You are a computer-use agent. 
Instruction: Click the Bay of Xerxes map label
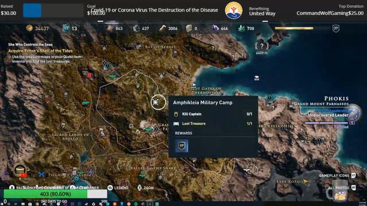point(161,47)
